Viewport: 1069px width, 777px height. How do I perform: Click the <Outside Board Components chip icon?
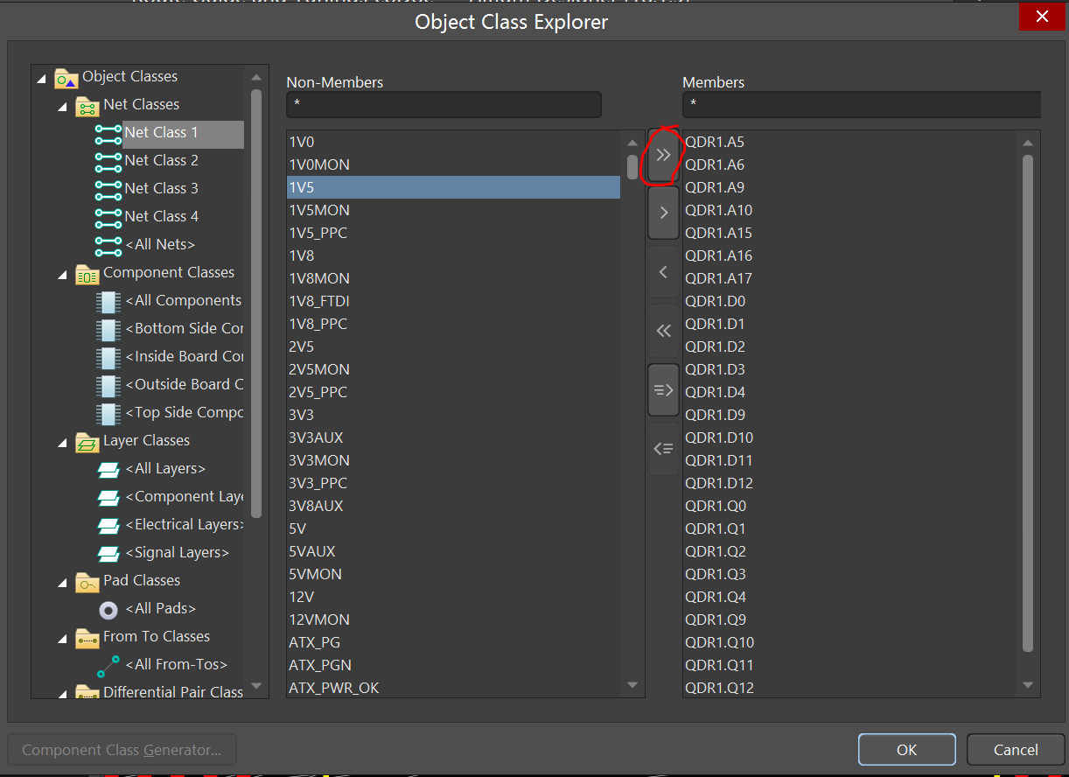(108, 385)
